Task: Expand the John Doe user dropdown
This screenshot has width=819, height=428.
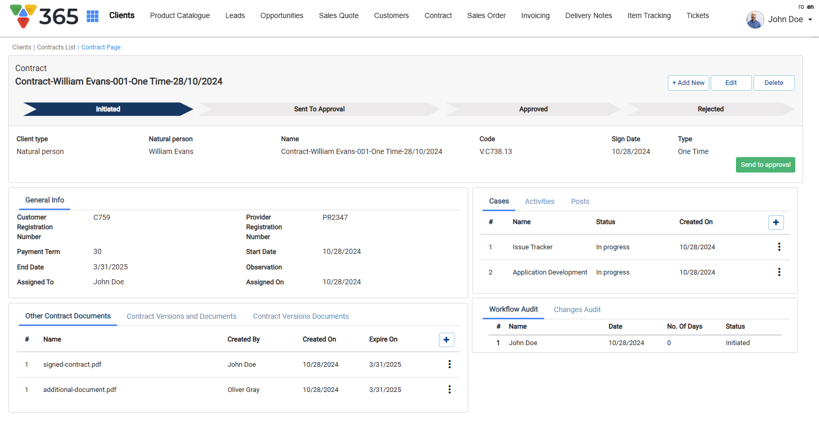Action: point(810,20)
